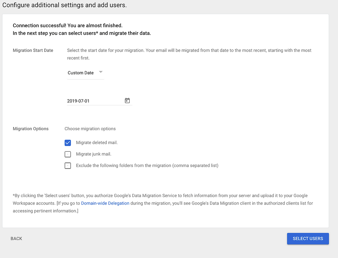Go back with the BACK button

click(17, 239)
